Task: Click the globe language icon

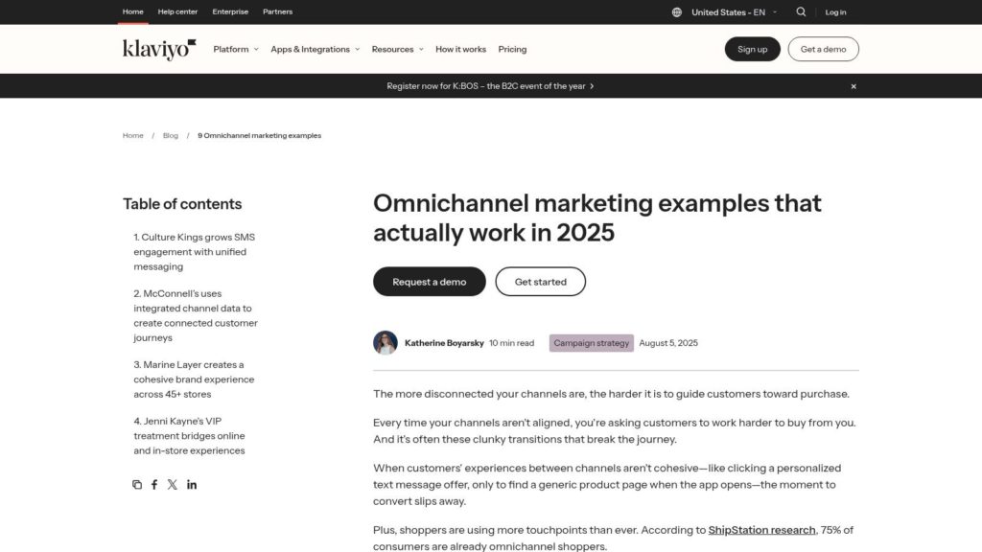Action: point(677,12)
